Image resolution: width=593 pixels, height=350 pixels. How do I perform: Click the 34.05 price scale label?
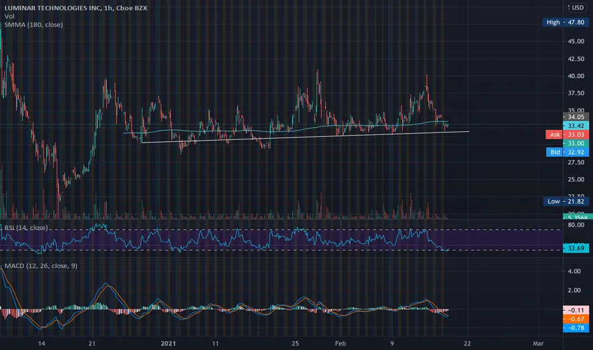(x=576, y=117)
